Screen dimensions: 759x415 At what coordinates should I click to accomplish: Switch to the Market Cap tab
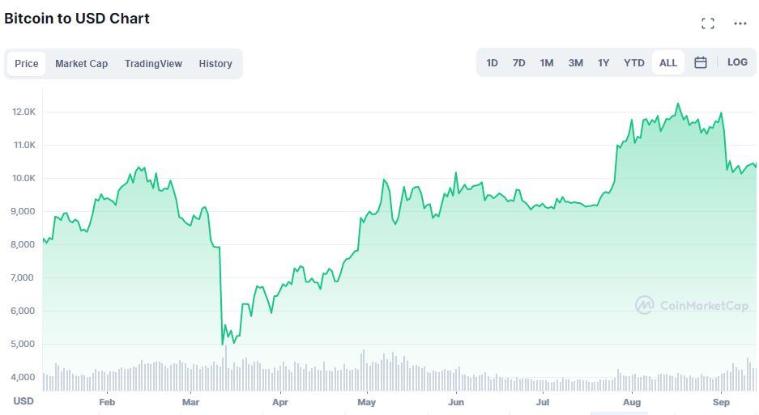point(81,64)
